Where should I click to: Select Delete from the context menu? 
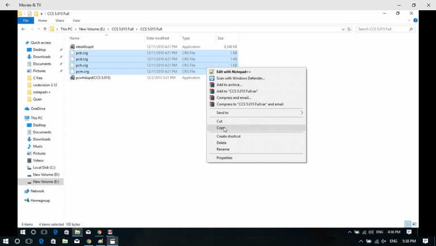coord(221,143)
